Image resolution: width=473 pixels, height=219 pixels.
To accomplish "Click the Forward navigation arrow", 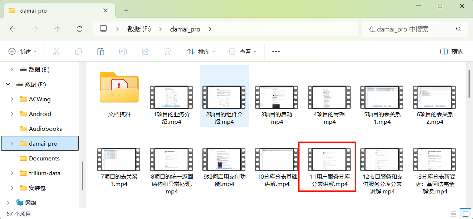I will click(35, 29).
